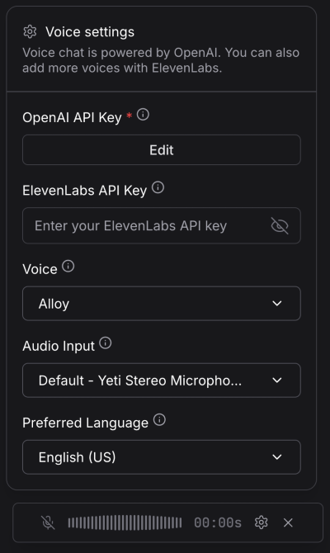Click the Voice settings title text
Image resolution: width=330 pixels, height=553 pixels.
coord(90,31)
